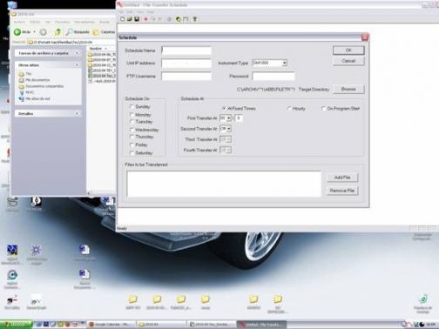
Task: Click the green round toolbar icon
Action: (179, 19)
